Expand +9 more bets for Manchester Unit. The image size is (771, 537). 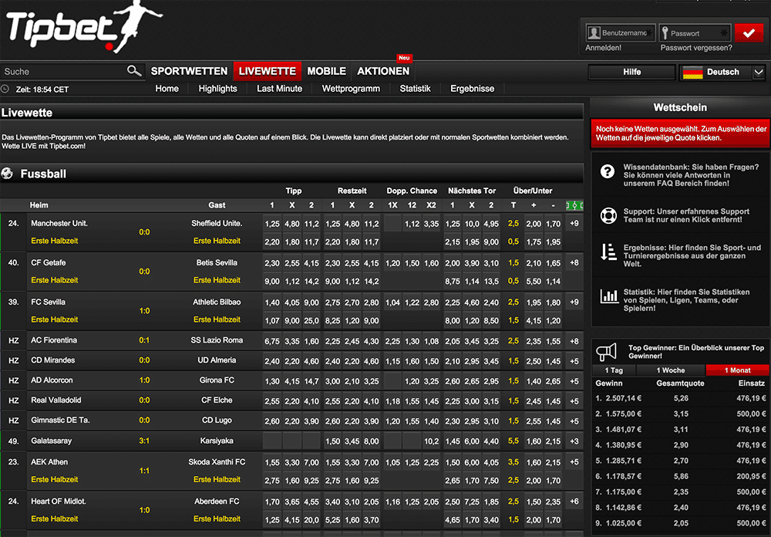pyautogui.click(x=574, y=224)
